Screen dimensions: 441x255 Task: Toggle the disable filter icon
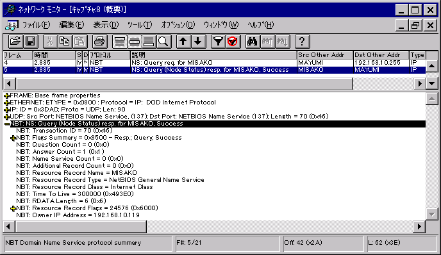click(233, 42)
